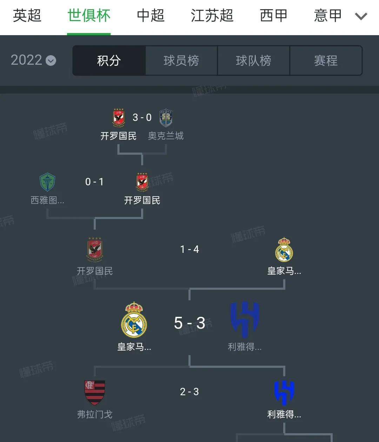This screenshot has width=379, height=442.
Task: Open the 5 - 3 final score
Action: pyautogui.click(x=189, y=323)
